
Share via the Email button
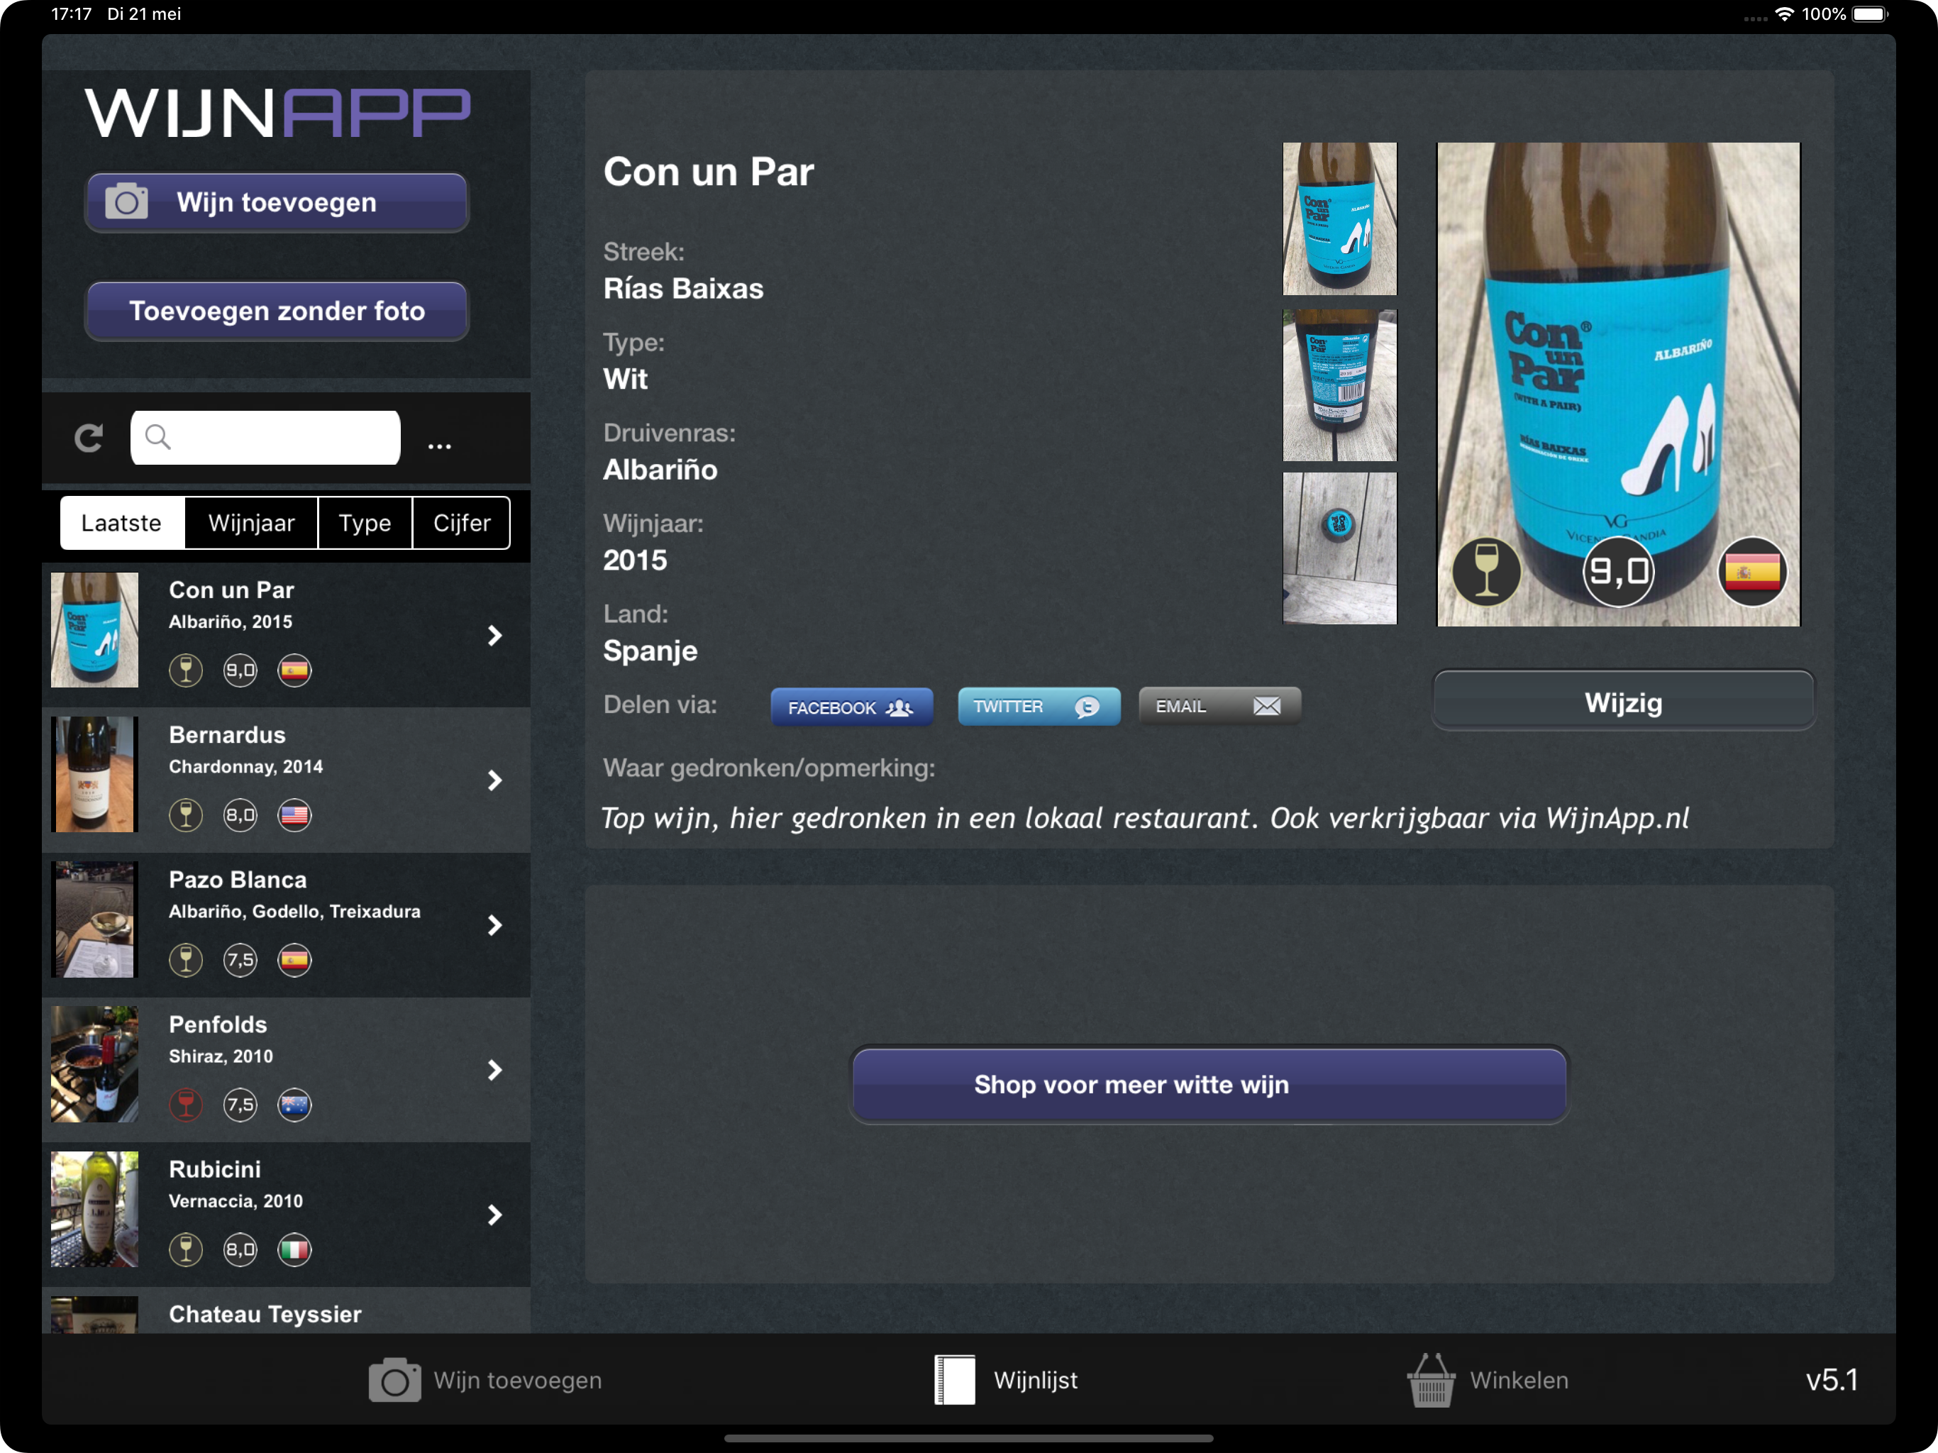[1219, 707]
